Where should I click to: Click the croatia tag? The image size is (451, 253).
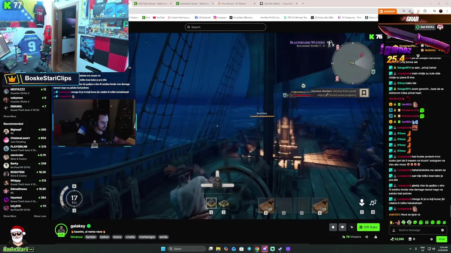130,237
